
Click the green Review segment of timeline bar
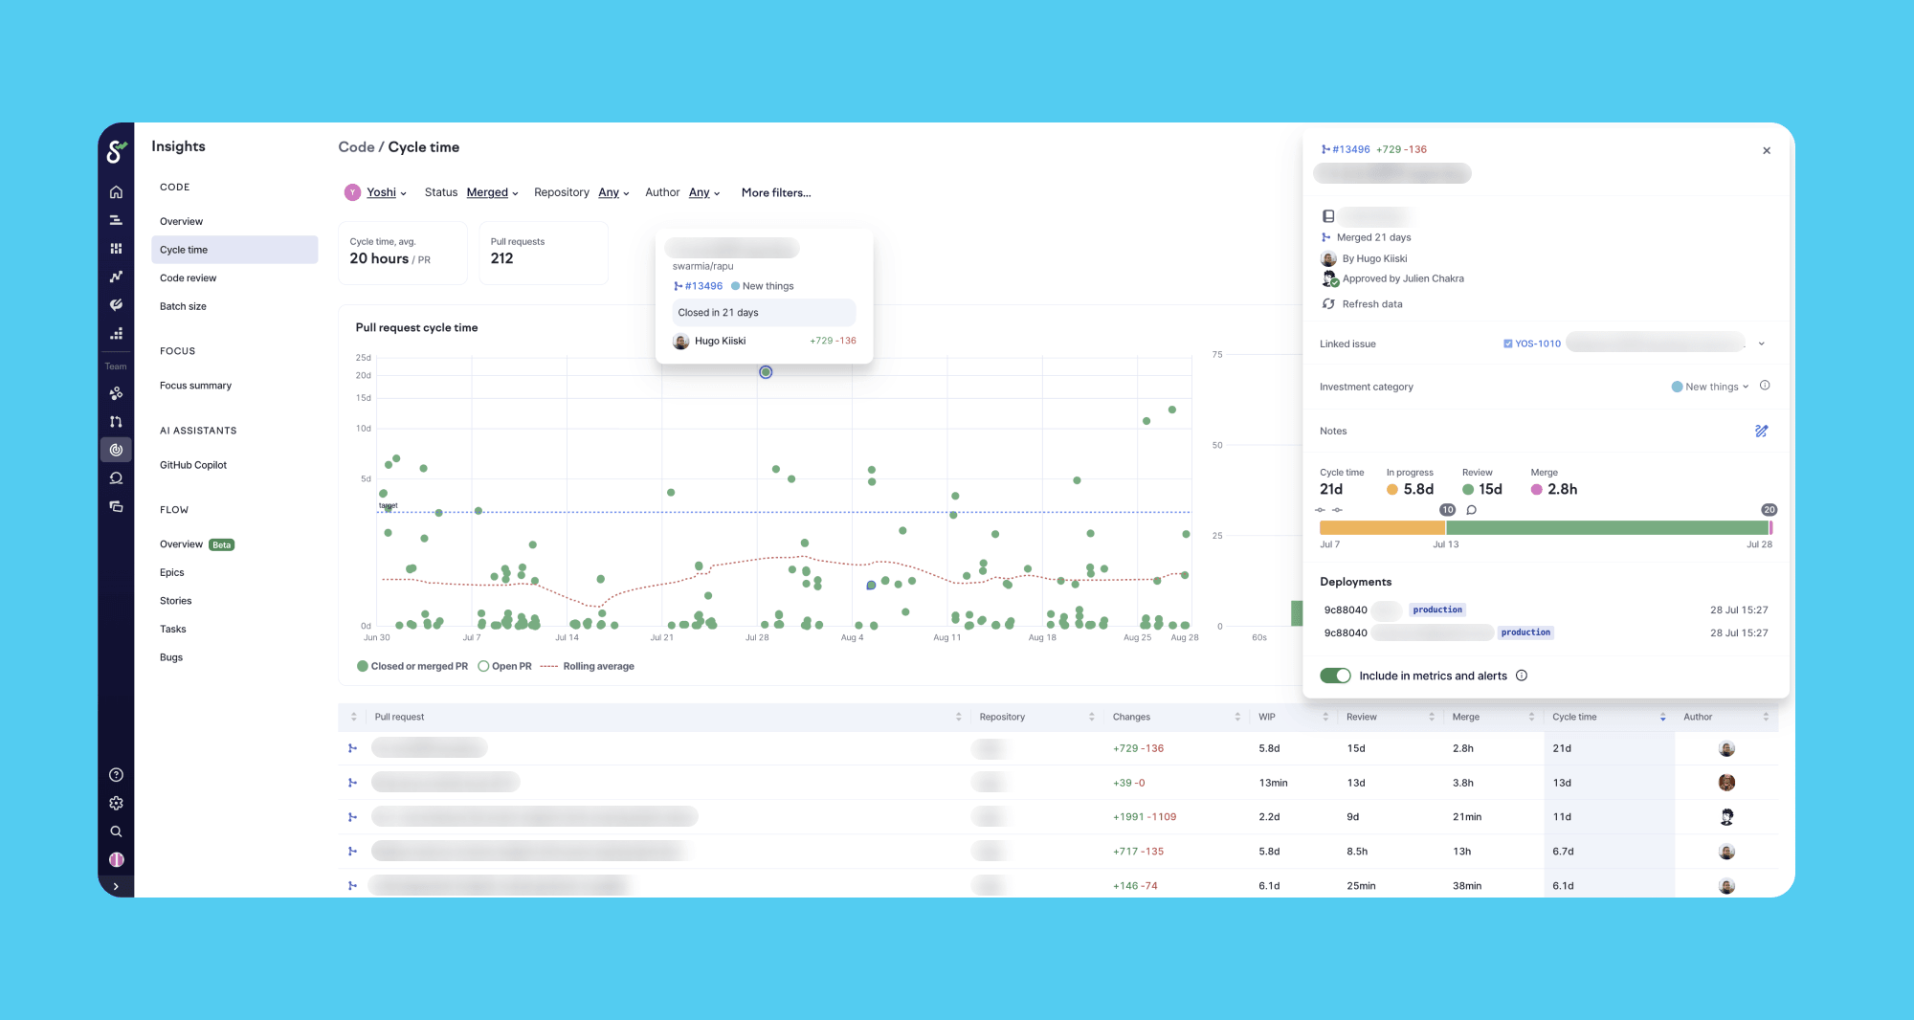1606,528
